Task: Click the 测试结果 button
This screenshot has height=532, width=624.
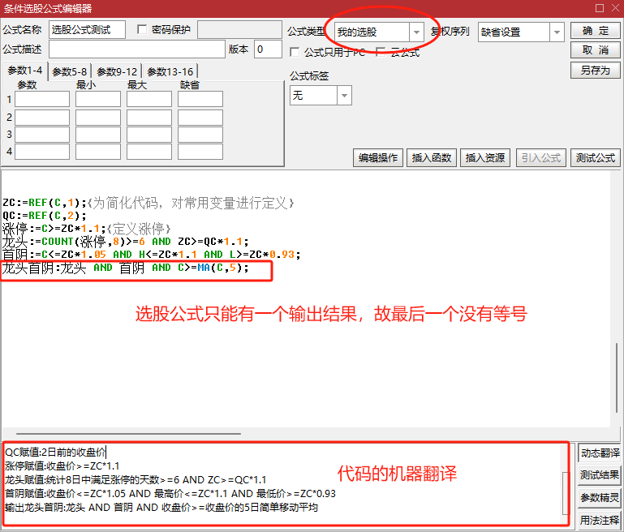Action: pos(600,475)
